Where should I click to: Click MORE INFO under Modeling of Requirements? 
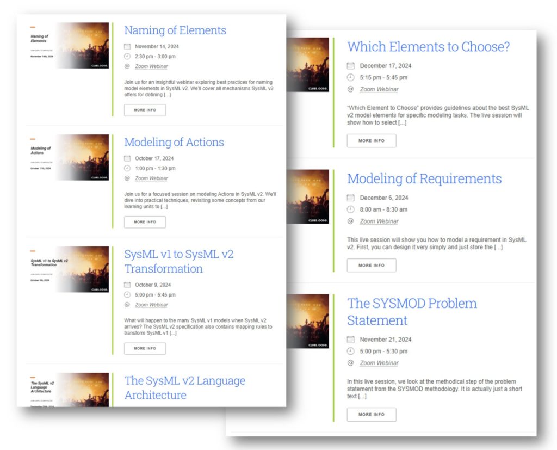(372, 266)
